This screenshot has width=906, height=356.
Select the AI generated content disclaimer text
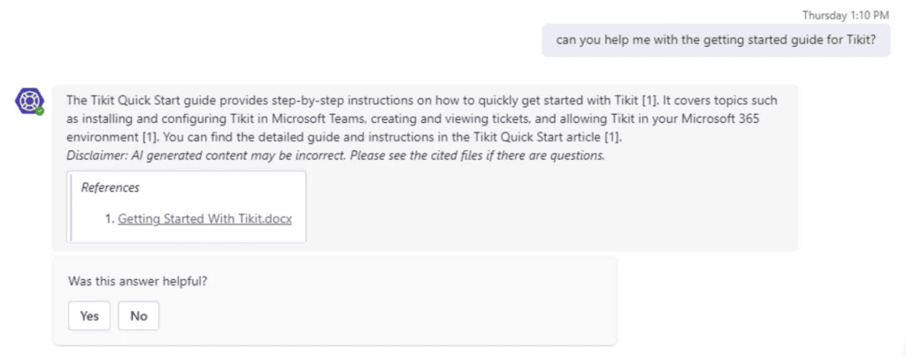tap(335, 155)
